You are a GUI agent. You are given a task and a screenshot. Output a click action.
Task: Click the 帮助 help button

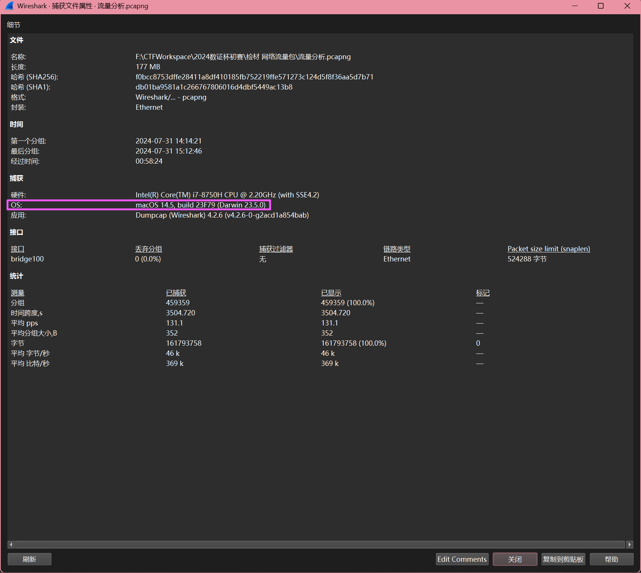tap(611, 559)
